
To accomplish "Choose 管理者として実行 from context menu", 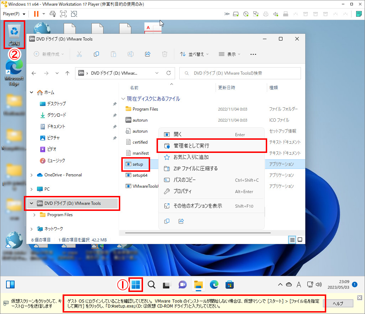I will (211, 146).
